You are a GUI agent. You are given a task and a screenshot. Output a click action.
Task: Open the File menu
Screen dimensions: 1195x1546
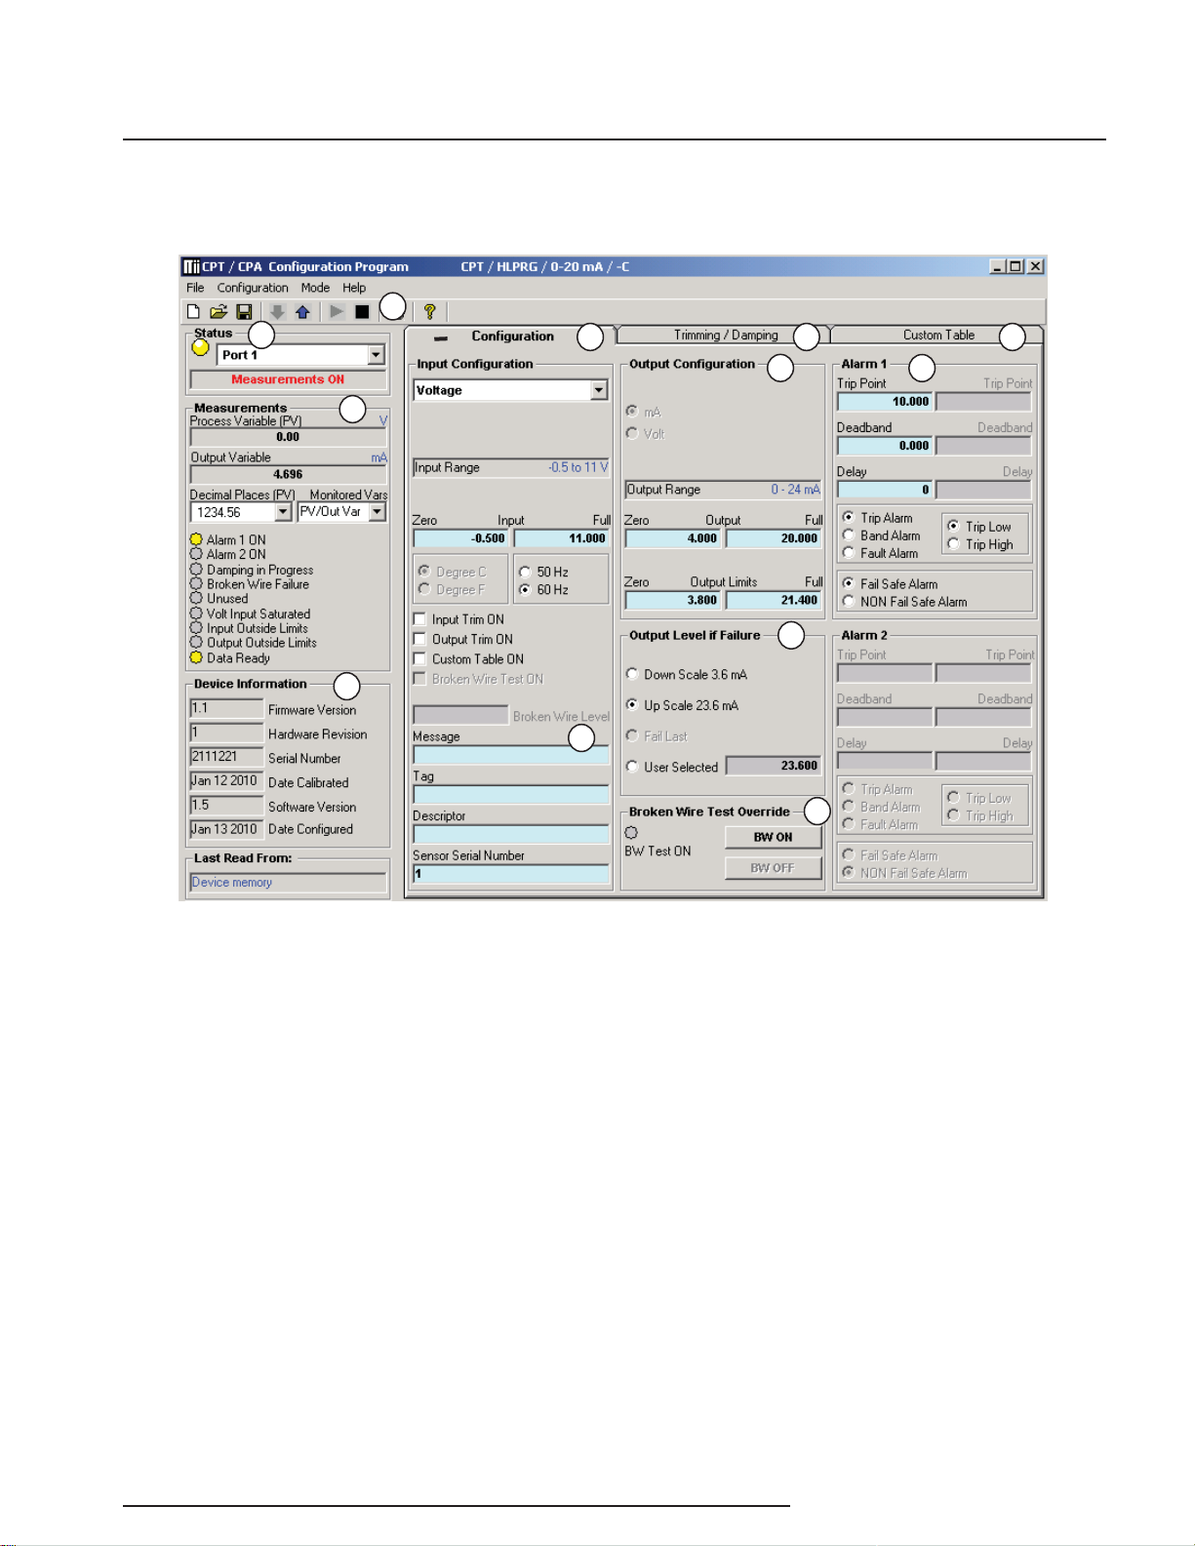pyautogui.click(x=195, y=288)
